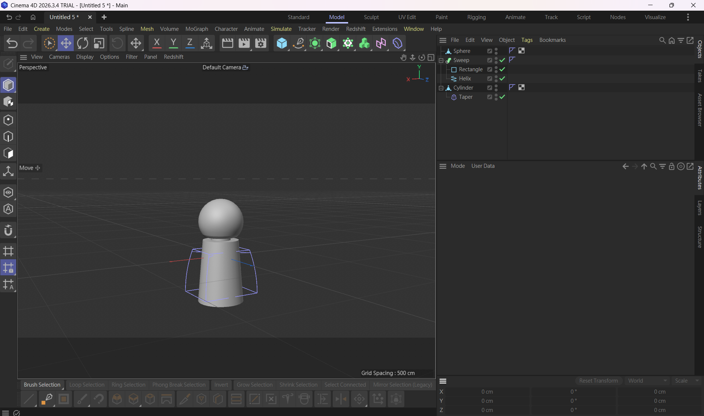
Task: Switch to Sculpt layout tab
Action: (x=371, y=17)
